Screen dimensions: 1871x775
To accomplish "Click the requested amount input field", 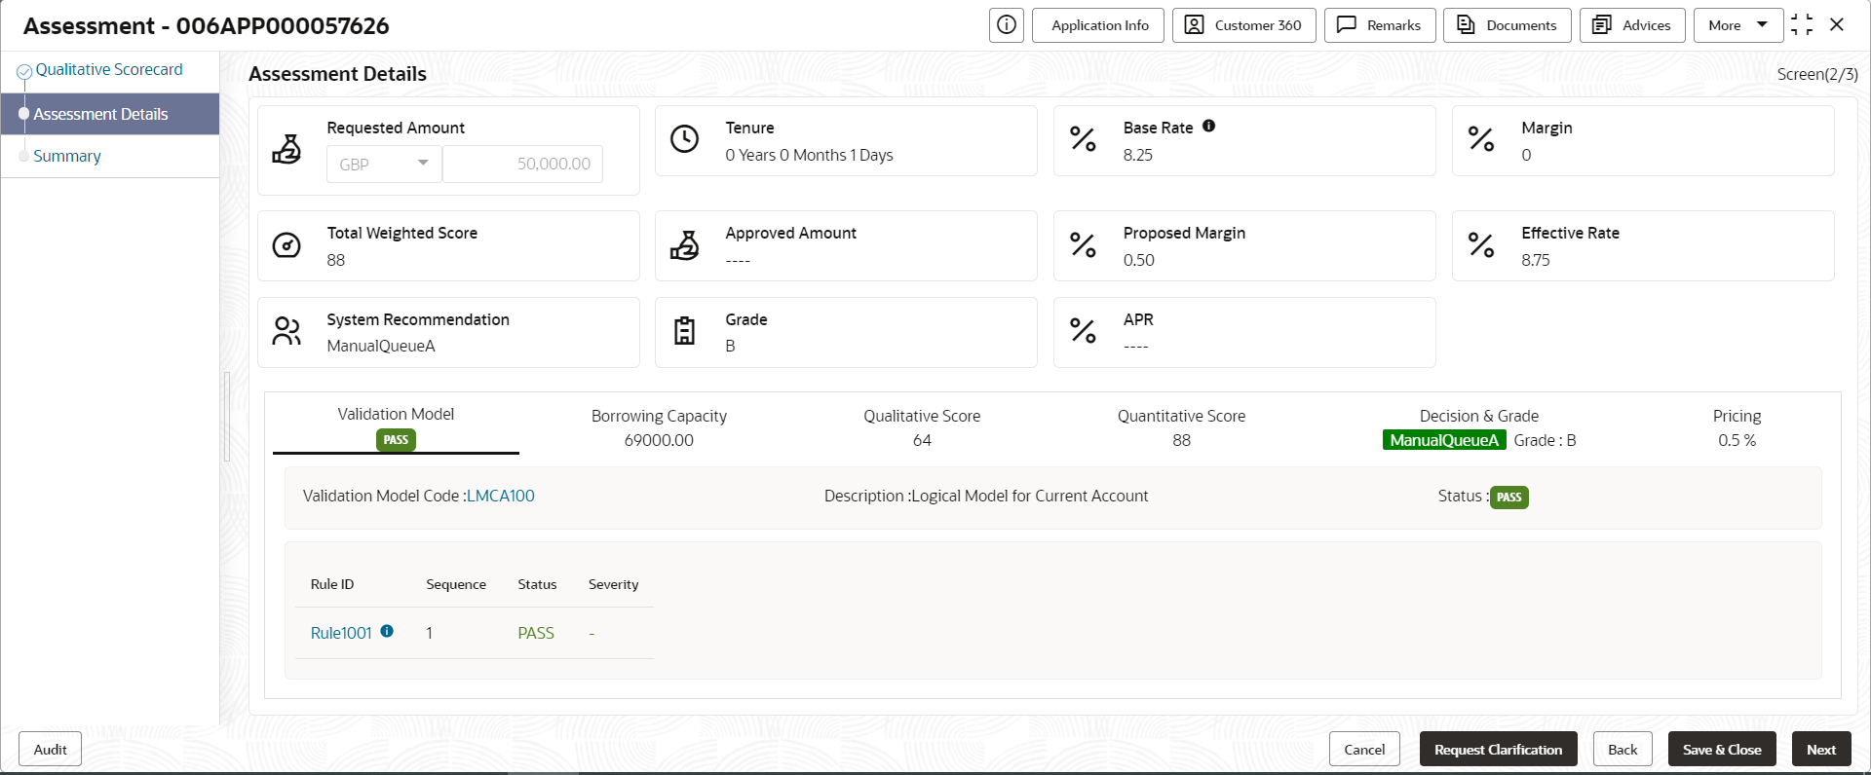I will pyautogui.click(x=522, y=164).
